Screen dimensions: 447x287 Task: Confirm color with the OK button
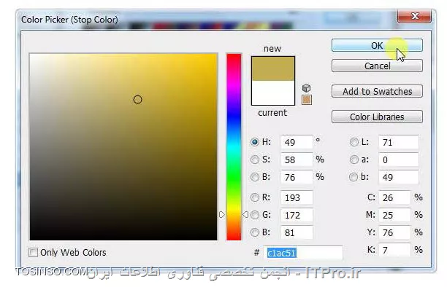[377, 45]
